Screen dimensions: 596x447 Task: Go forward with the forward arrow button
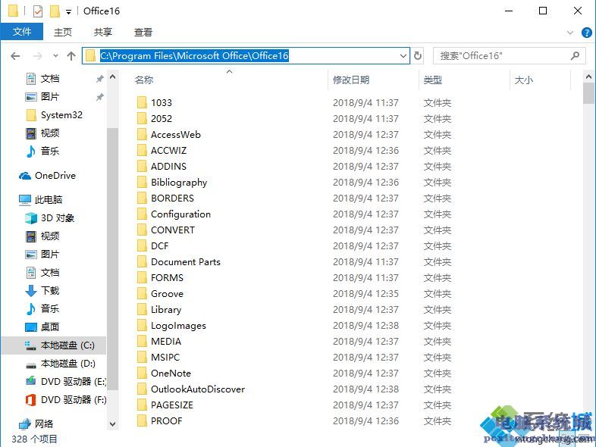38,56
